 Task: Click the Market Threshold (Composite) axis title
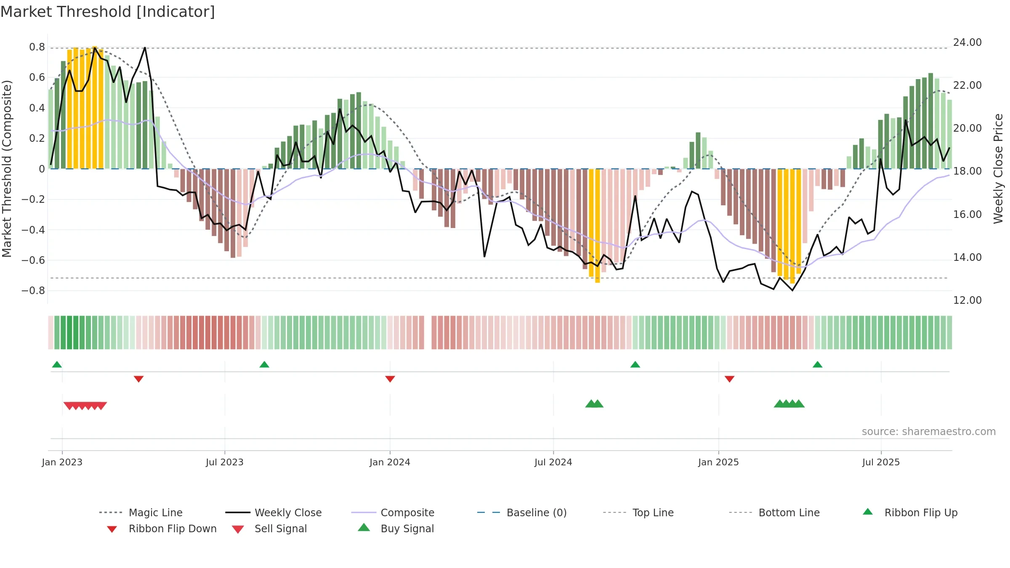point(7,168)
